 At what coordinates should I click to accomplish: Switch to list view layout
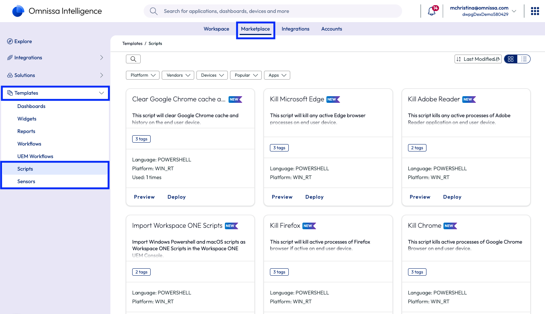524,59
